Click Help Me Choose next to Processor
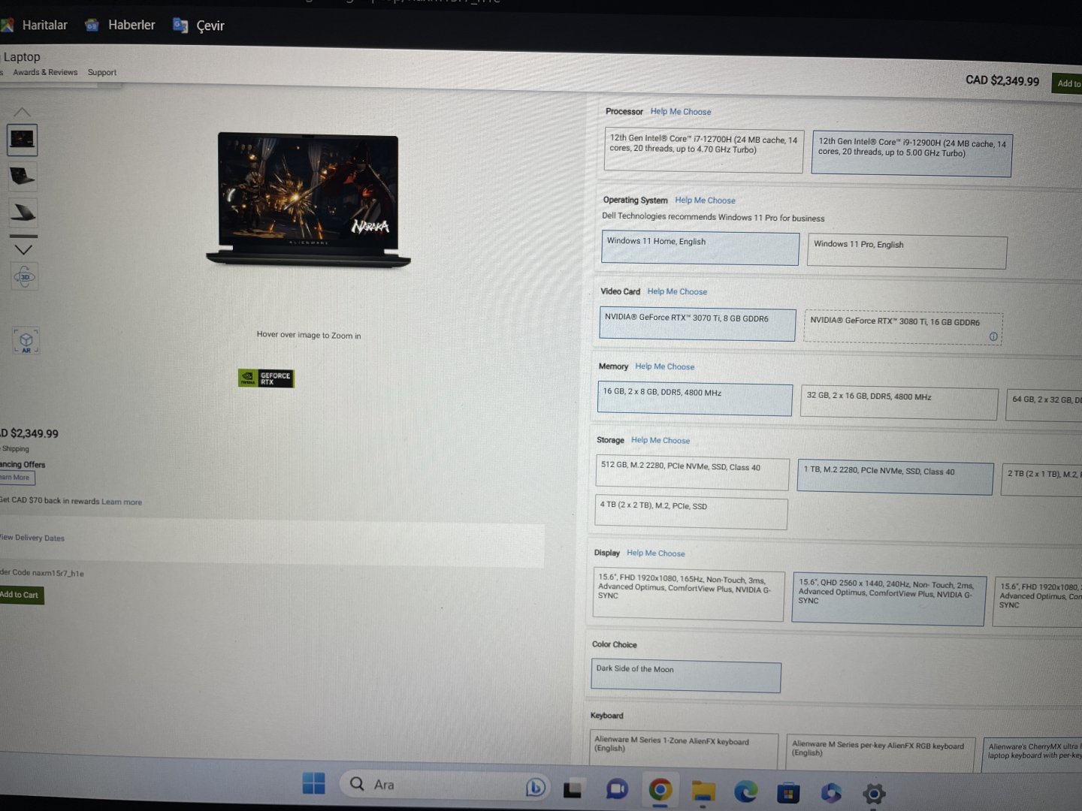 681,112
